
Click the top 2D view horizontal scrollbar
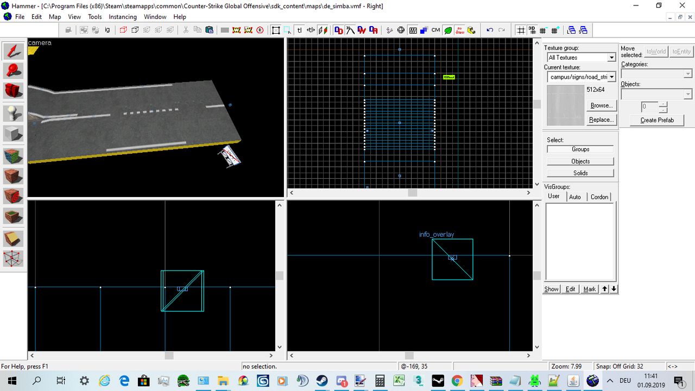(409, 193)
